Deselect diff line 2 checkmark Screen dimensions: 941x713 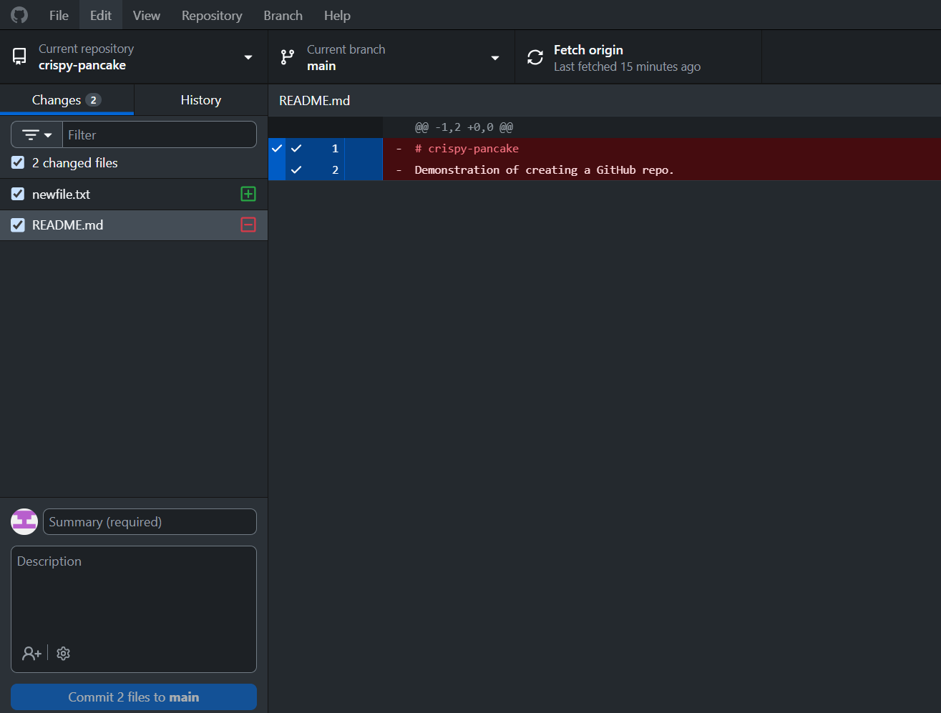coord(296,169)
